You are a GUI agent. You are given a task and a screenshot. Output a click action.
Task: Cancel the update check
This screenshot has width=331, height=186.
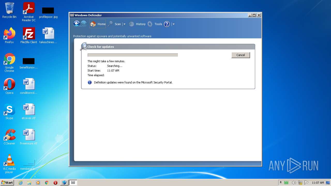pyautogui.click(x=240, y=55)
